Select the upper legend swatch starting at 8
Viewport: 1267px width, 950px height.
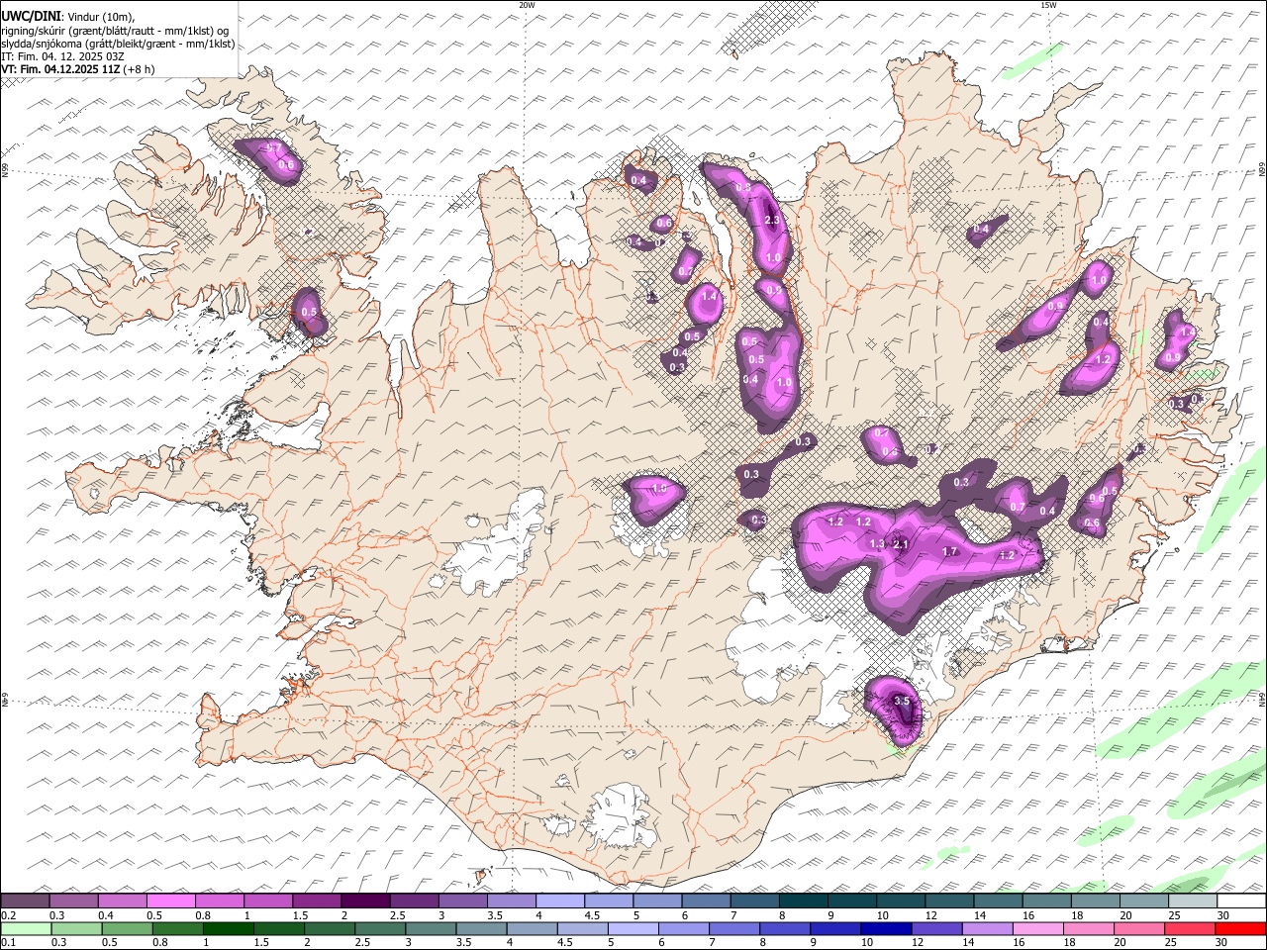point(802,902)
